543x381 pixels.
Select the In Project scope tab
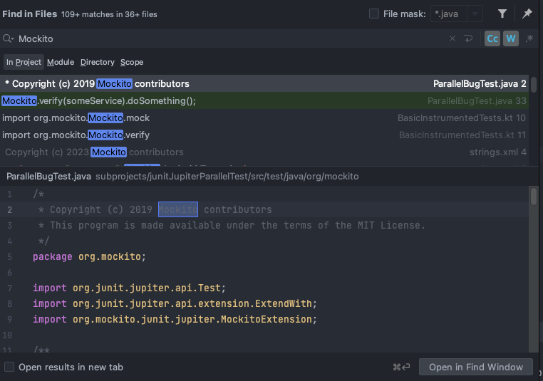(24, 62)
